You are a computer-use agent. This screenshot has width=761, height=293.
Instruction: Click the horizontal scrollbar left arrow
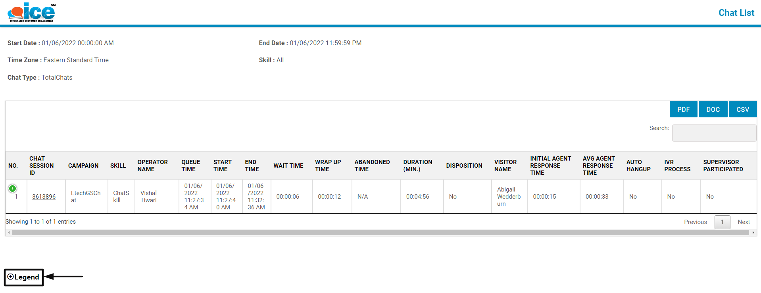coord(9,233)
